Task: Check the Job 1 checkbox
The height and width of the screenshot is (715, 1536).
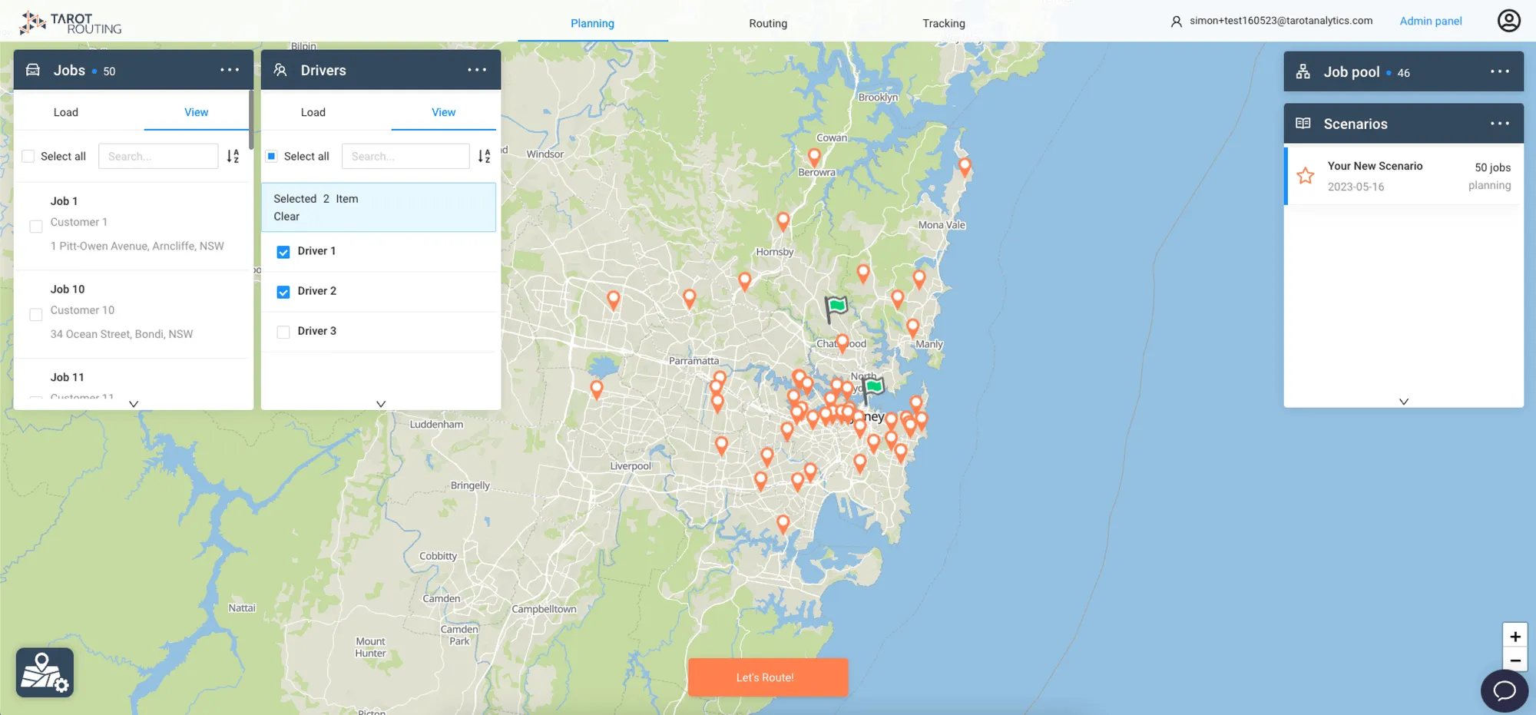Action: click(36, 227)
